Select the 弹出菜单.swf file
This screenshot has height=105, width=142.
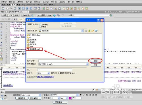coord(34,49)
